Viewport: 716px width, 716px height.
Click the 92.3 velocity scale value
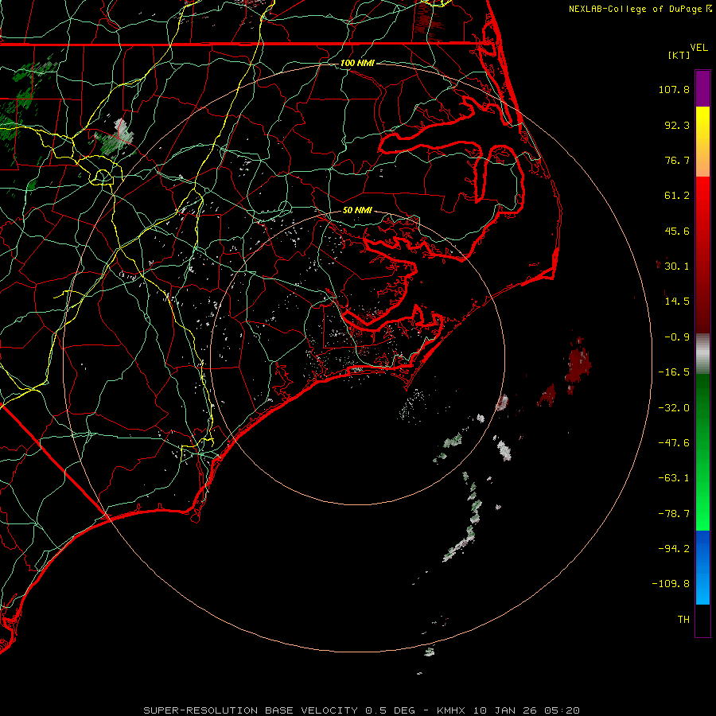click(677, 125)
